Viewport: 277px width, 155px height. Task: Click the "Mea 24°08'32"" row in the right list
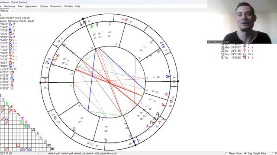click(x=238, y=47)
